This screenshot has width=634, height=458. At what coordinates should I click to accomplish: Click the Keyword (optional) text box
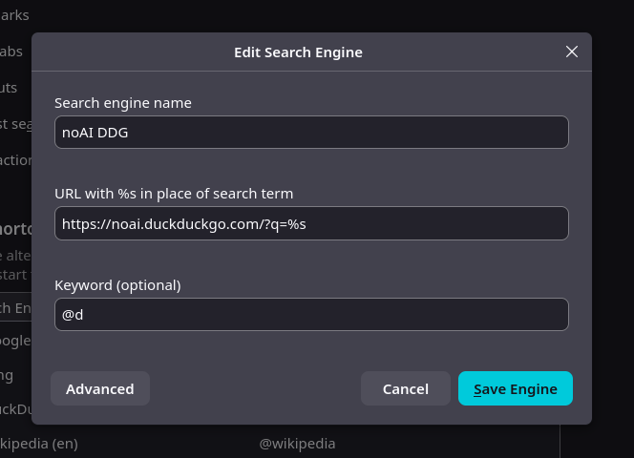[311, 315]
